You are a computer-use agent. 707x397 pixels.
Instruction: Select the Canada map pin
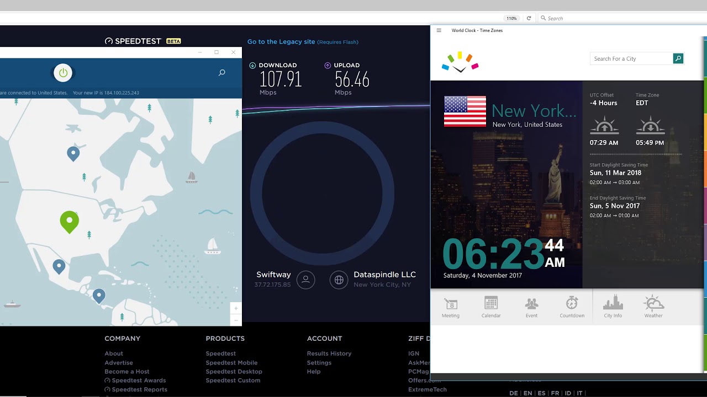[x=73, y=154]
